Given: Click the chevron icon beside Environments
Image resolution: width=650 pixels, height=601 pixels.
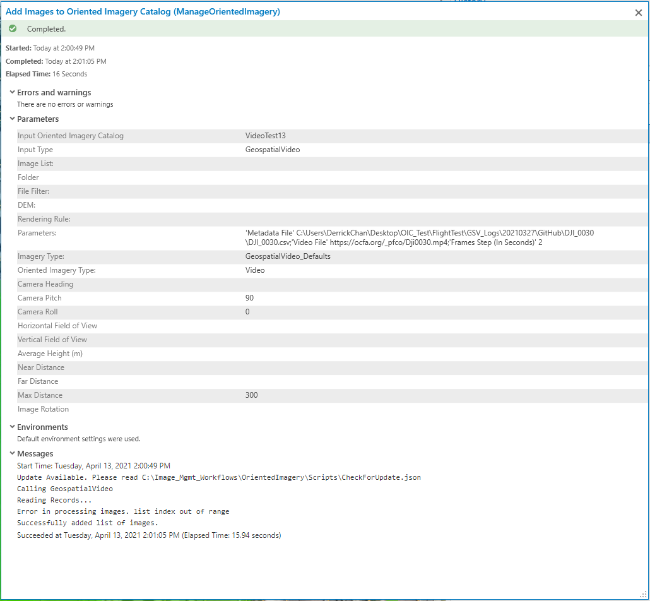Looking at the screenshot, I should [x=11, y=427].
